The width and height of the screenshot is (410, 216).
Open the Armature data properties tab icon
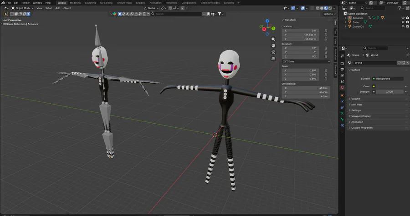[x=342, y=113]
